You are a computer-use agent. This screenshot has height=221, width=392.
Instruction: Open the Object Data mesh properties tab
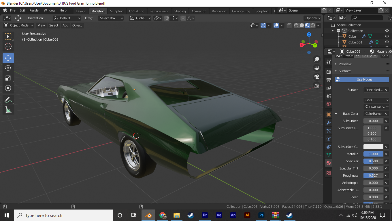328,155
